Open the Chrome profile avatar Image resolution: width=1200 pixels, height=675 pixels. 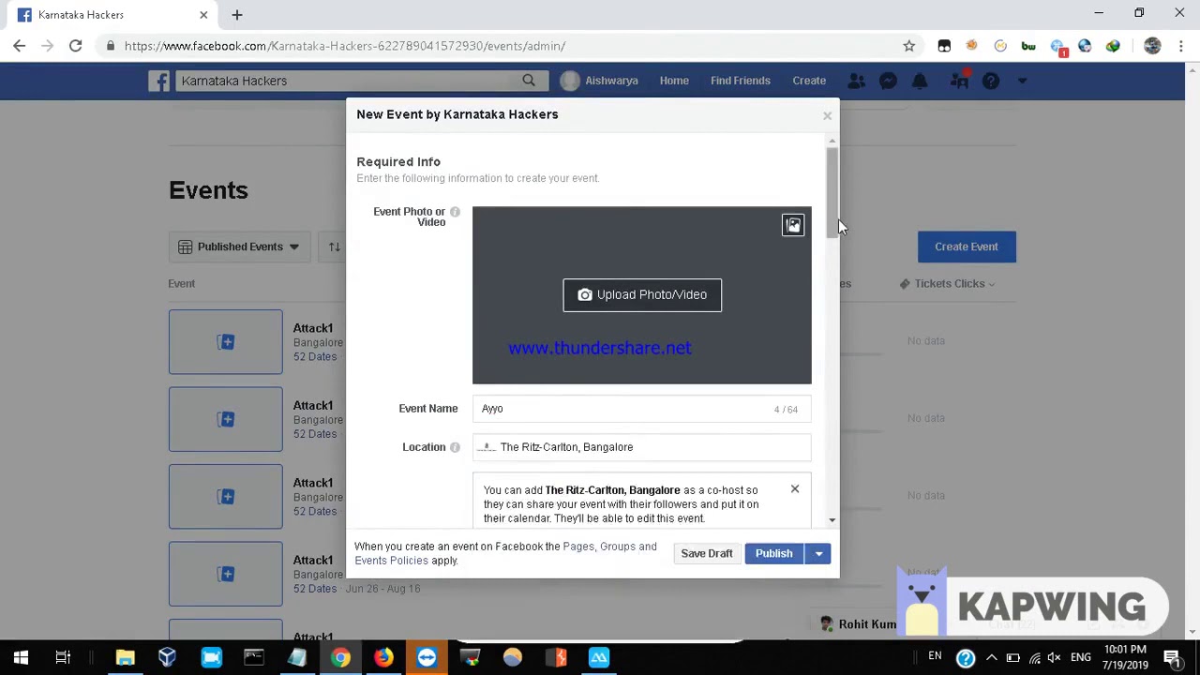1152,46
